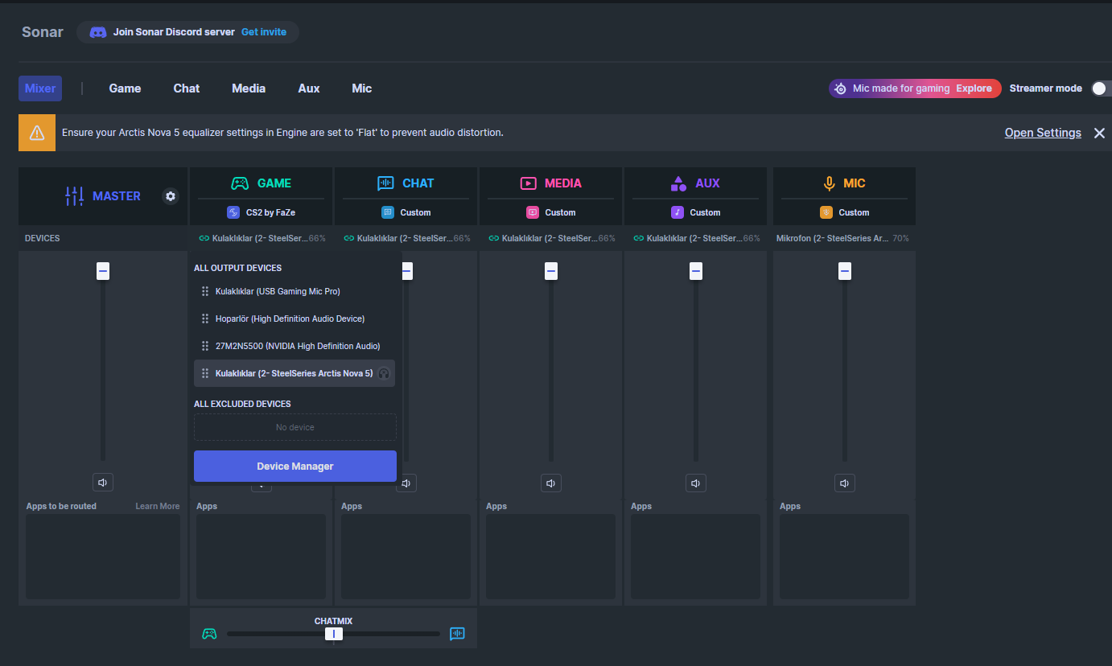The width and height of the screenshot is (1112, 666).
Task: Open the Game preset CS2 by FaZe selector
Action: (262, 212)
